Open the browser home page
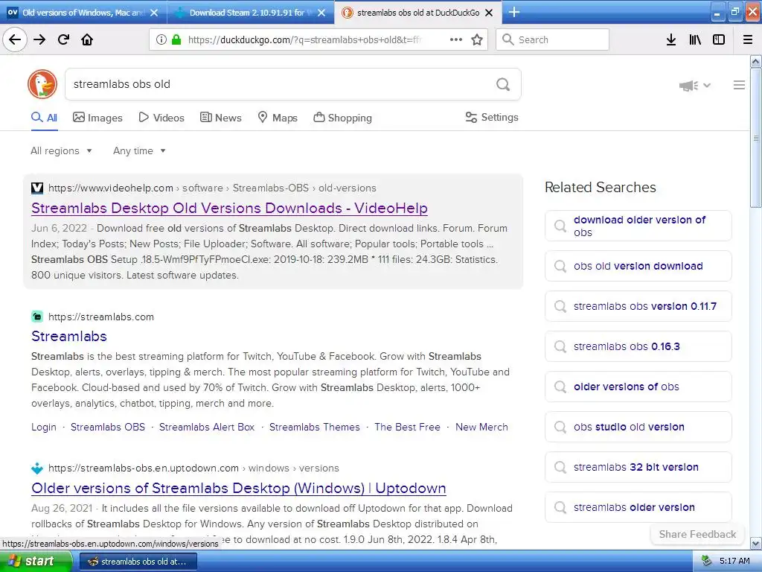762x572 pixels. 87,39
